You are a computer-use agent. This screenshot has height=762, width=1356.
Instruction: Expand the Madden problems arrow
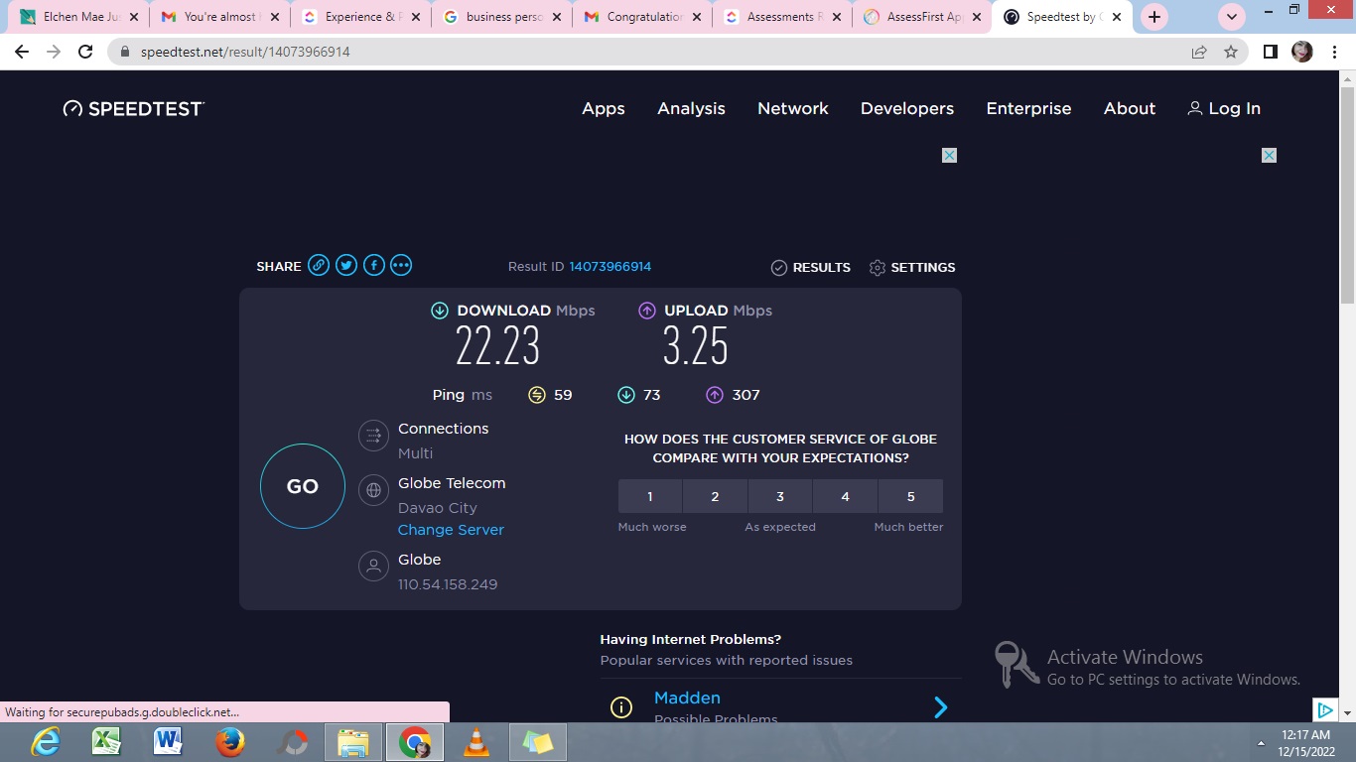coord(940,707)
